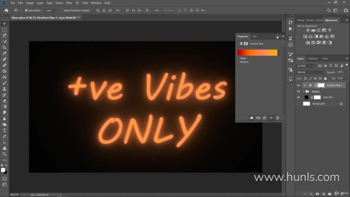Show the Background layer
Viewport: 350px width, 197px height.
[299, 104]
